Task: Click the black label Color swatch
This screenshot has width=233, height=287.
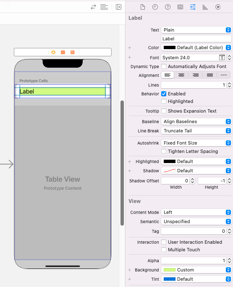Action: (169, 47)
